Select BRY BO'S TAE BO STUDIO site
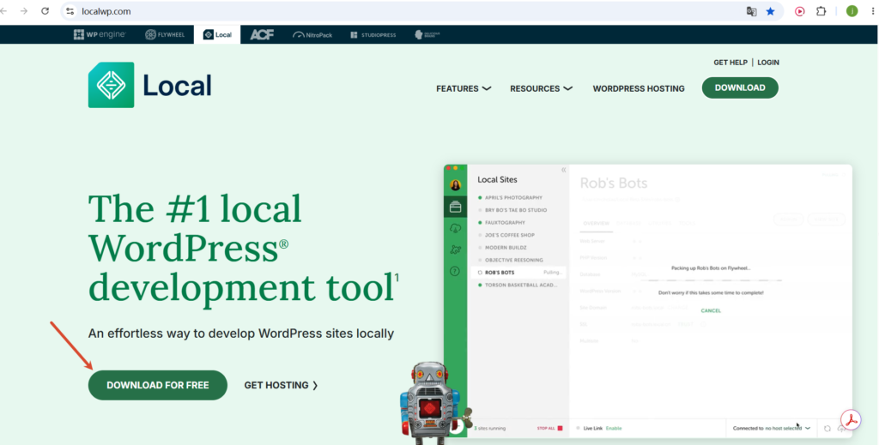Screen dimensions: 879x445 (x=516, y=210)
